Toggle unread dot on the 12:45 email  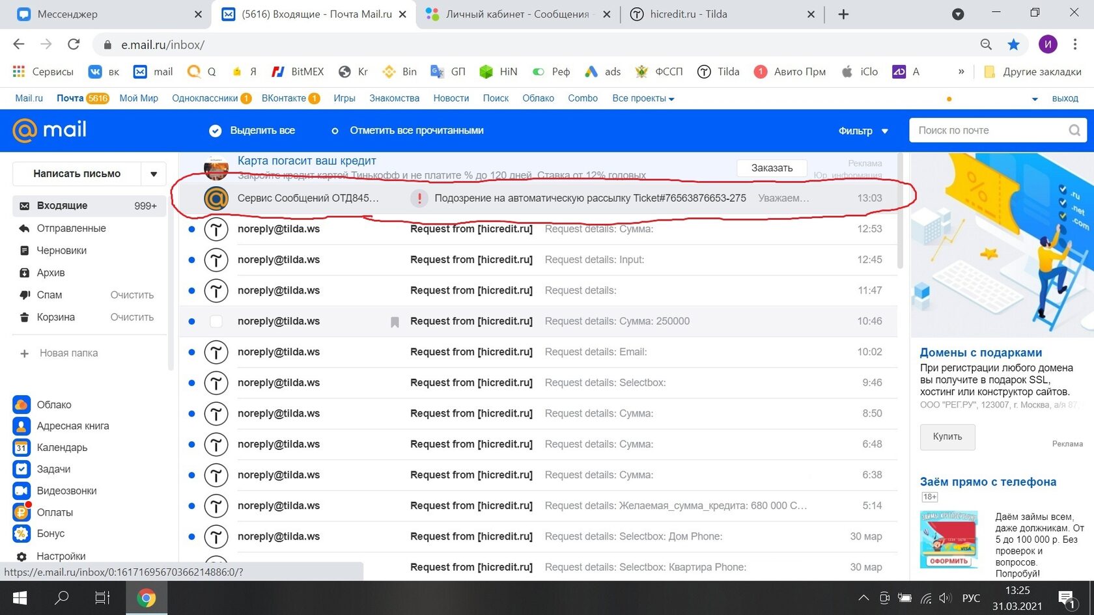click(191, 260)
